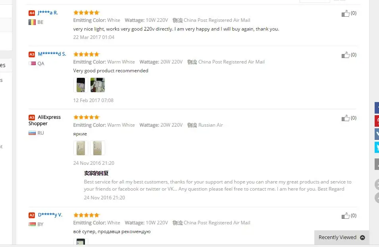View second photo in Russian buyer's review
The width and height of the screenshot is (379, 247).
click(x=98, y=148)
